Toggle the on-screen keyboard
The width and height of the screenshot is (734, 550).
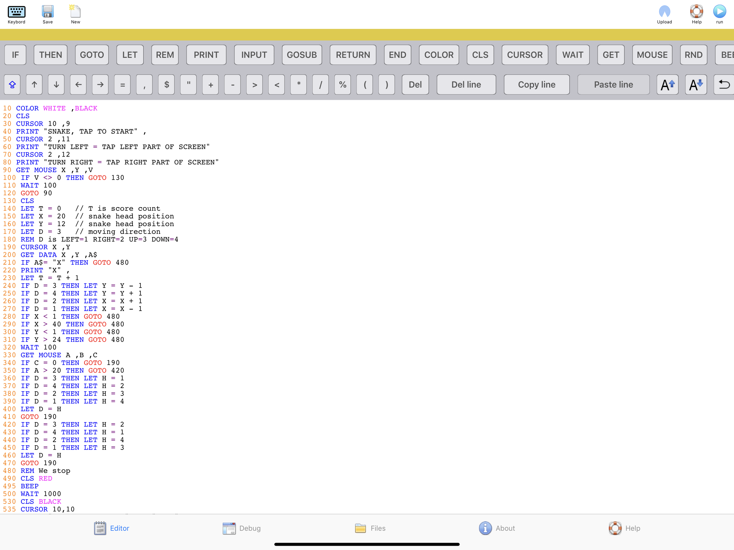tap(16, 13)
